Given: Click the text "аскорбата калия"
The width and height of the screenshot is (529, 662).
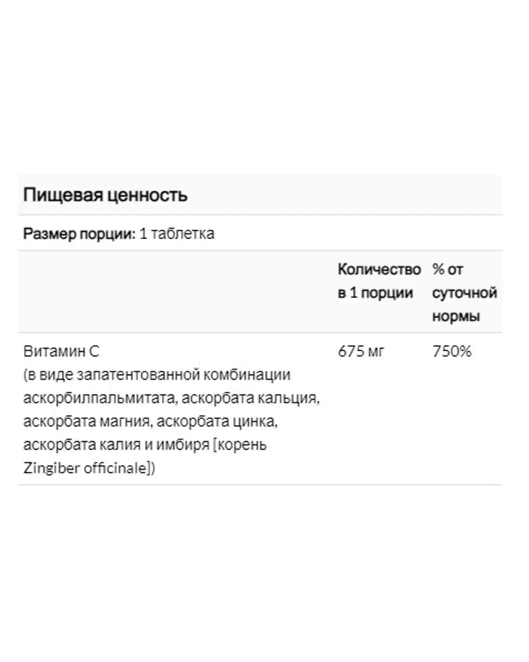Looking at the screenshot, I should tap(82, 444).
